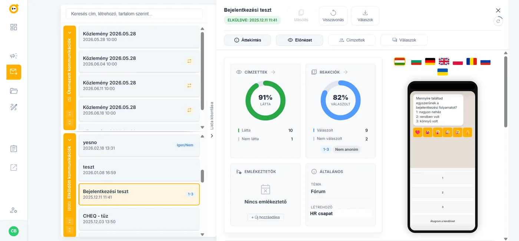Open Címzettek details arrow
The height and width of the screenshot is (241, 519).
pyautogui.click(x=273, y=72)
